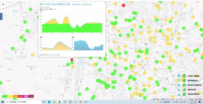Image resolution: width=203 pixels, height=104 pixels.
Task: Select the dark red >251 scale swatch
Action: pos(31,96)
